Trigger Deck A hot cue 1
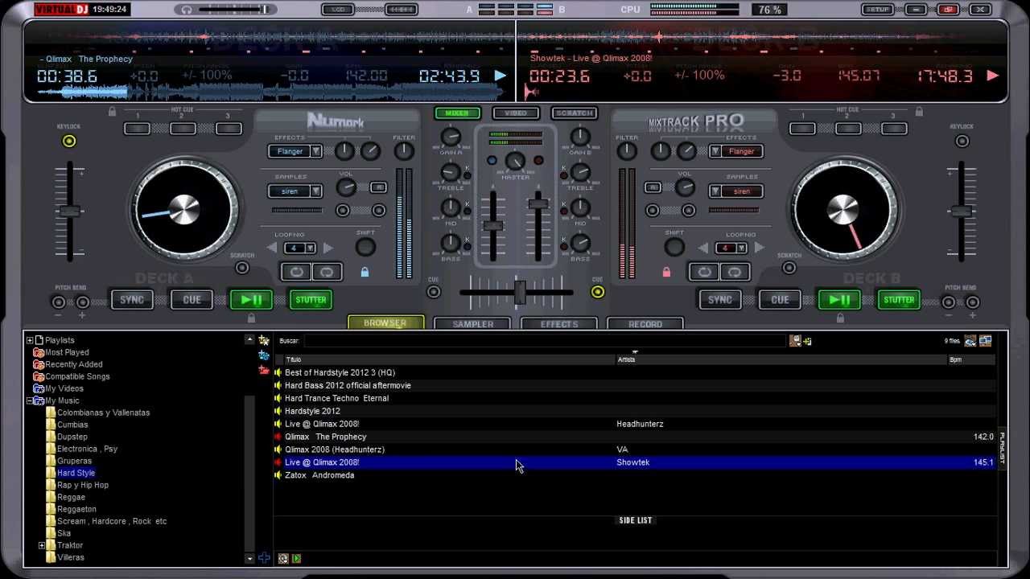This screenshot has height=579, width=1030. [137, 128]
